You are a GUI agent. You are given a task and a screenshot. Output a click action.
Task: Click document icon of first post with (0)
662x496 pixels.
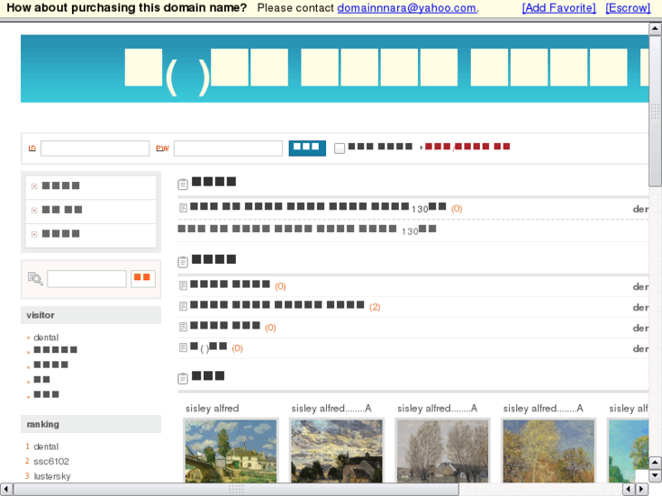tap(183, 286)
